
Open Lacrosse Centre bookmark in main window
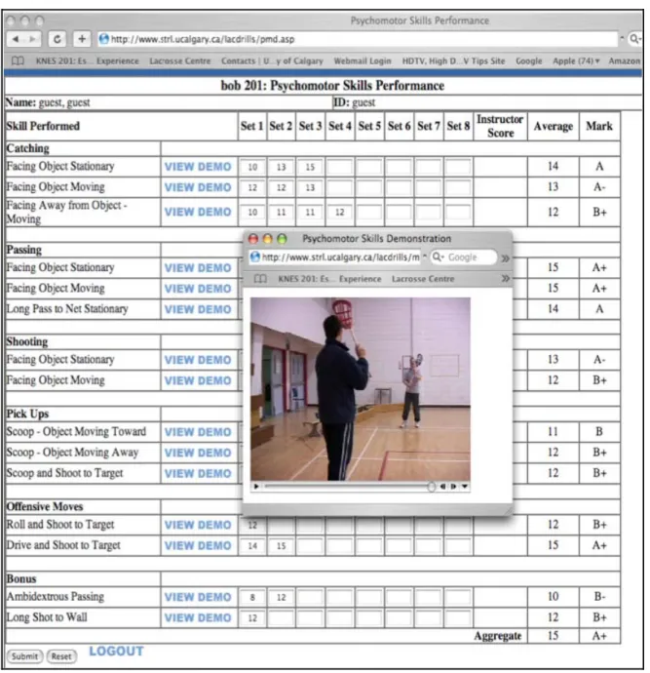[180, 60]
